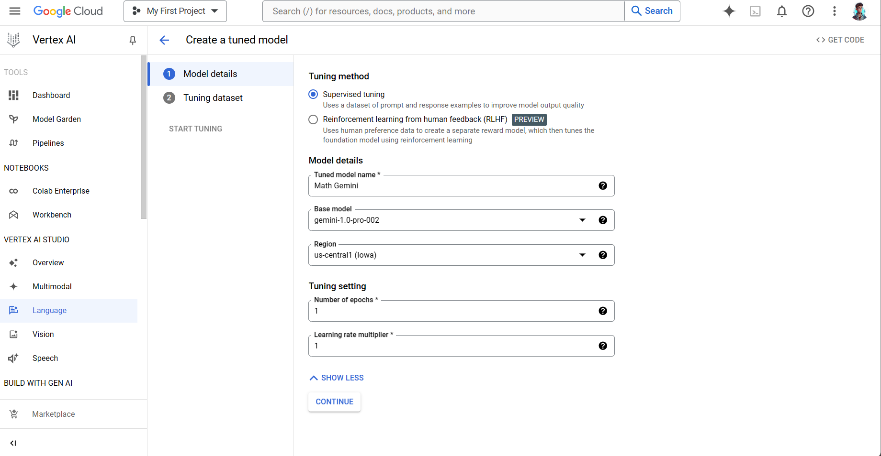This screenshot has width=881, height=456.
Task: Collapse advanced options with Show Less
Action: click(x=337, y=378)
